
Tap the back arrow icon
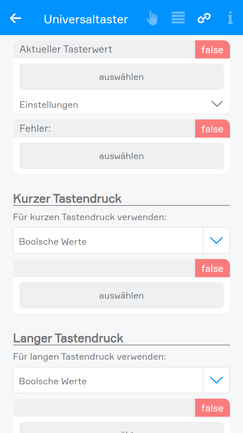(16, 19)
